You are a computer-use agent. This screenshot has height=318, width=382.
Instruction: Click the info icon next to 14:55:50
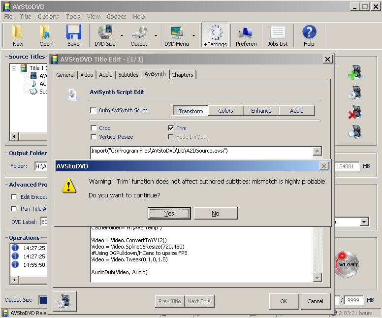point(15,264)
